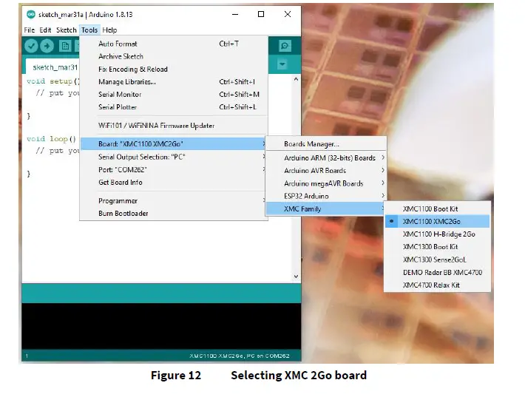Expand Arduino AVR Boards submenu
525x397 pixels.
[x=326, y=171]
